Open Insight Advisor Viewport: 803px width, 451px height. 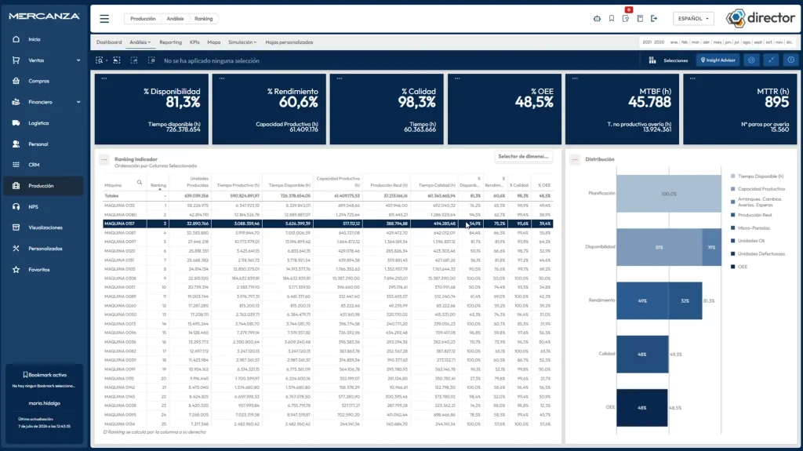tap(718, 60)
